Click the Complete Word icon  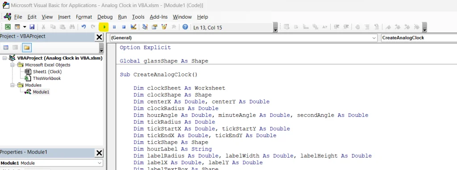(x=325, y=27)
